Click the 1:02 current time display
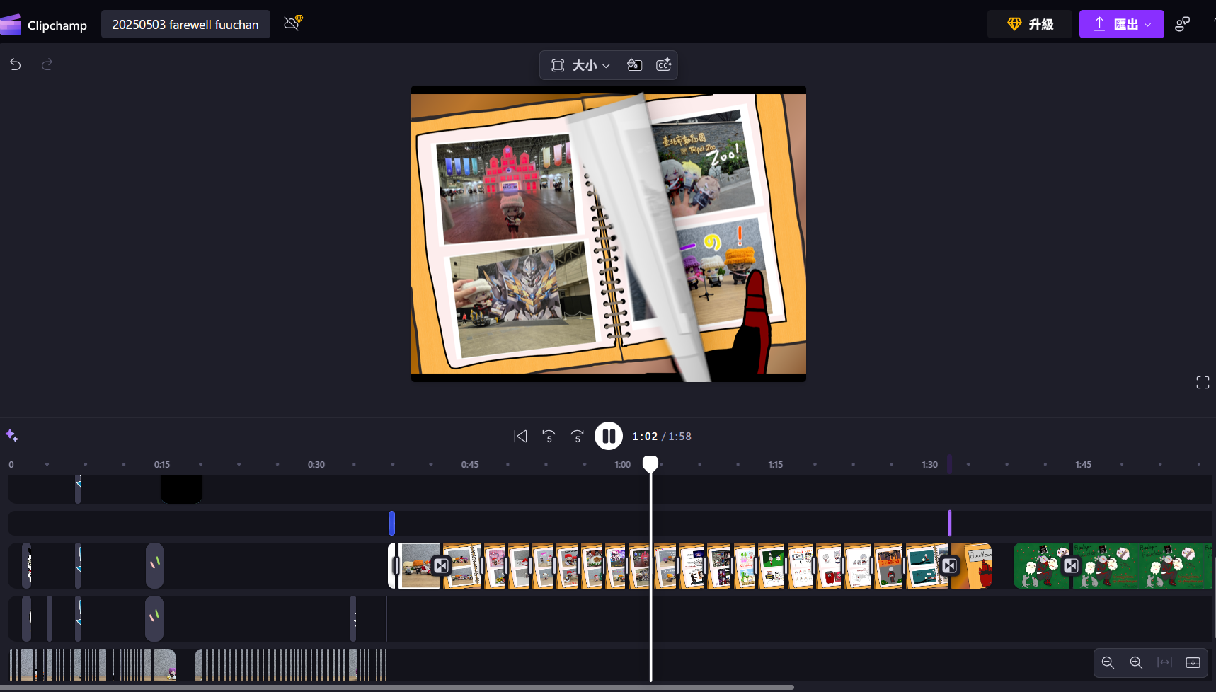This screenshot has width=1216, height=692. click(645, 437)
